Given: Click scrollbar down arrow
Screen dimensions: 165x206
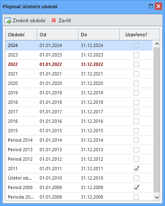Looking at the screenshot, I should 157,197.
